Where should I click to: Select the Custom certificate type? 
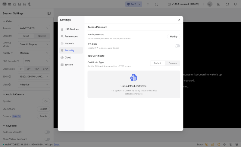(173, 63)
